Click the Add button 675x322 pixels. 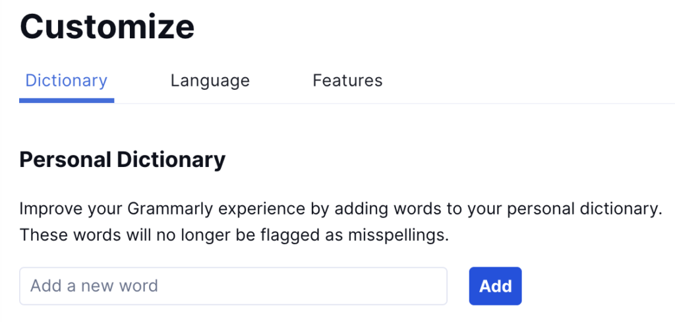[495, 286]
